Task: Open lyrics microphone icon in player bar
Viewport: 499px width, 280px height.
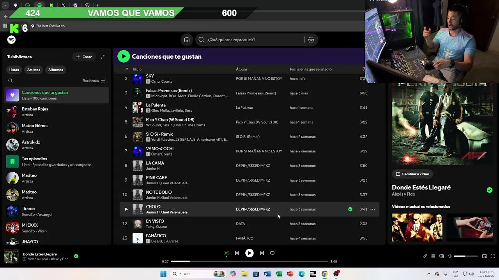Action: (x=425, y=256)
